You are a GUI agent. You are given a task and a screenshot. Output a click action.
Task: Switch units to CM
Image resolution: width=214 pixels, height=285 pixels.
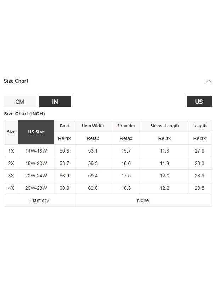[19, 102]
